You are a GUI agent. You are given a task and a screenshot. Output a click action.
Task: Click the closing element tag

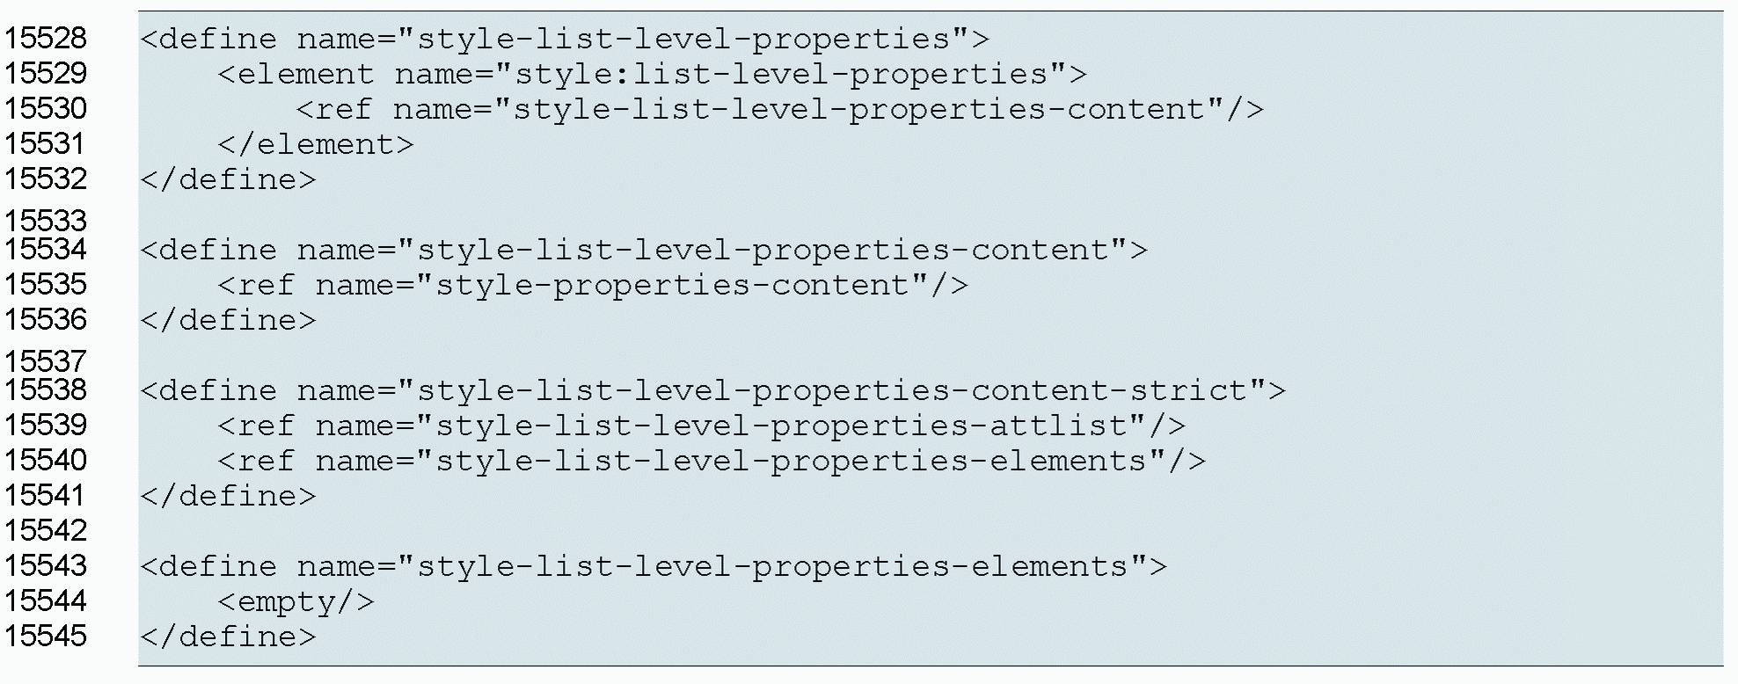315,144
